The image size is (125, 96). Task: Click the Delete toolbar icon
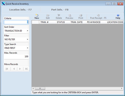point(59,17)
